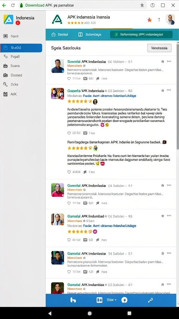Click the h icon in bottom blue bar
Screen dimensions: 179x319
(73, 300)
